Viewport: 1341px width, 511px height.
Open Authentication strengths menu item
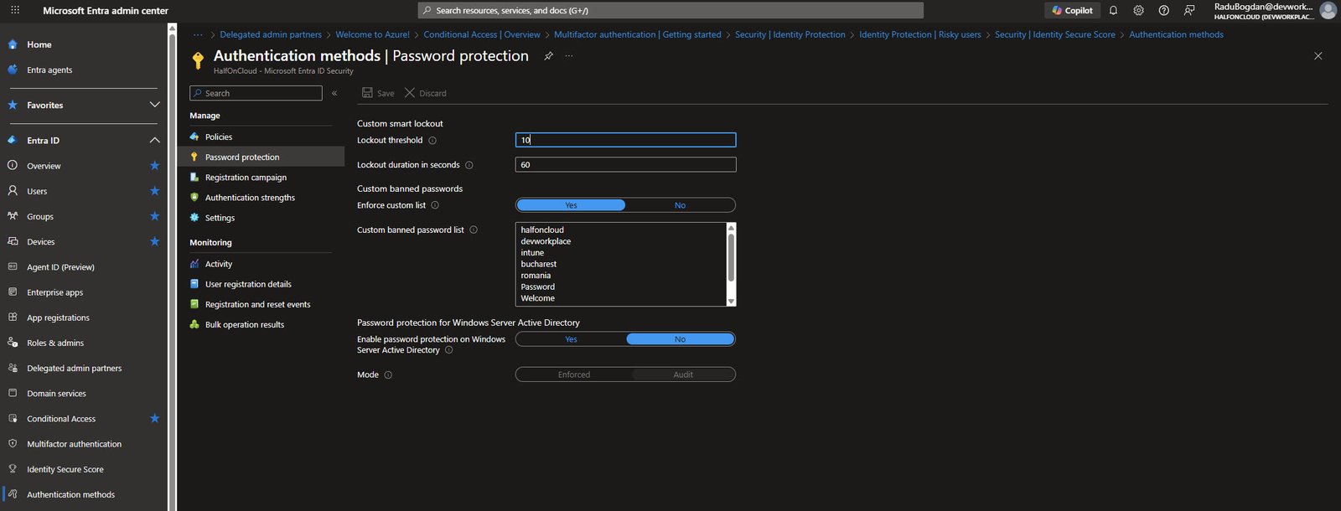[x=250, y=198]
